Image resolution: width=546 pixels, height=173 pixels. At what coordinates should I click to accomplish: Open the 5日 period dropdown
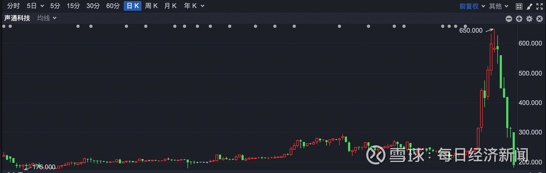(x=35, y=6)
